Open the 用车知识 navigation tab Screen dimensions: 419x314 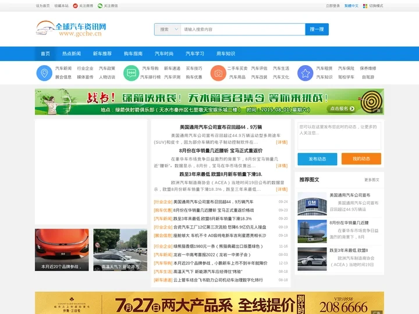(x=226, y=53)
